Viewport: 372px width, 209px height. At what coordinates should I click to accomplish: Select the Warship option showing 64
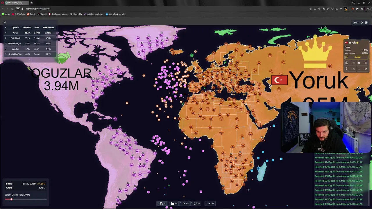(210, 203)
